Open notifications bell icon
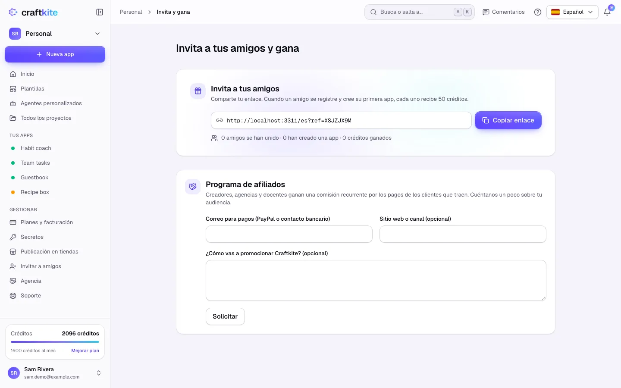 (607, 12)
